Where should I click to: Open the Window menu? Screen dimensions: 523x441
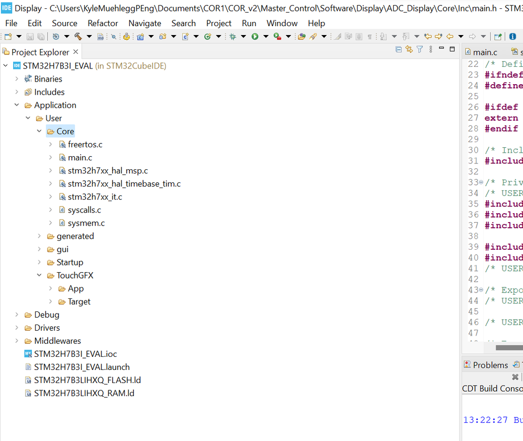click(282, 24)
